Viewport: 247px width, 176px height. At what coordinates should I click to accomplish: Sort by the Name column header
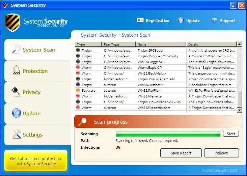(161, 44)
